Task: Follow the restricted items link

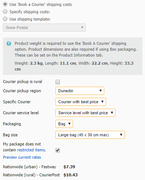Action: tap(31, 150)
